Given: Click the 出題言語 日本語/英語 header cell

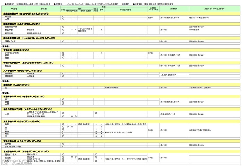Looking at the screenshot, I should pos(153,9).
